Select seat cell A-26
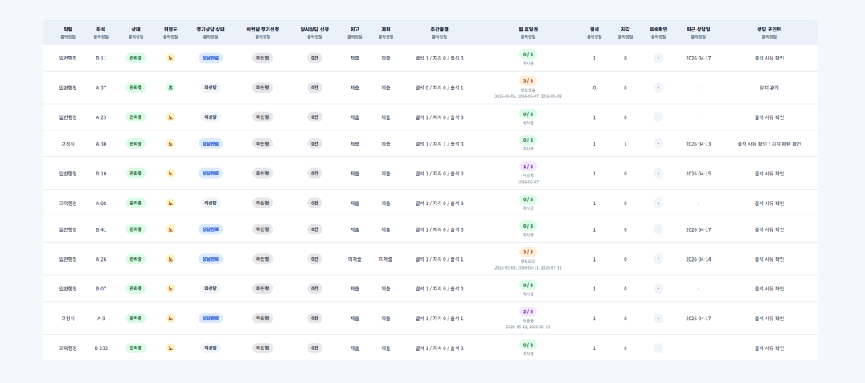865x383 pixels. point(101,259)
